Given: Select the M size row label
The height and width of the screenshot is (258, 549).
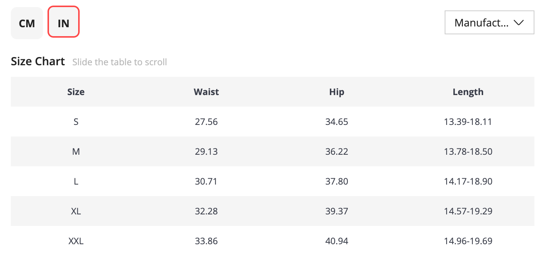Looking at the screenshot, I should pyautogui.click(x=76, y=151).
